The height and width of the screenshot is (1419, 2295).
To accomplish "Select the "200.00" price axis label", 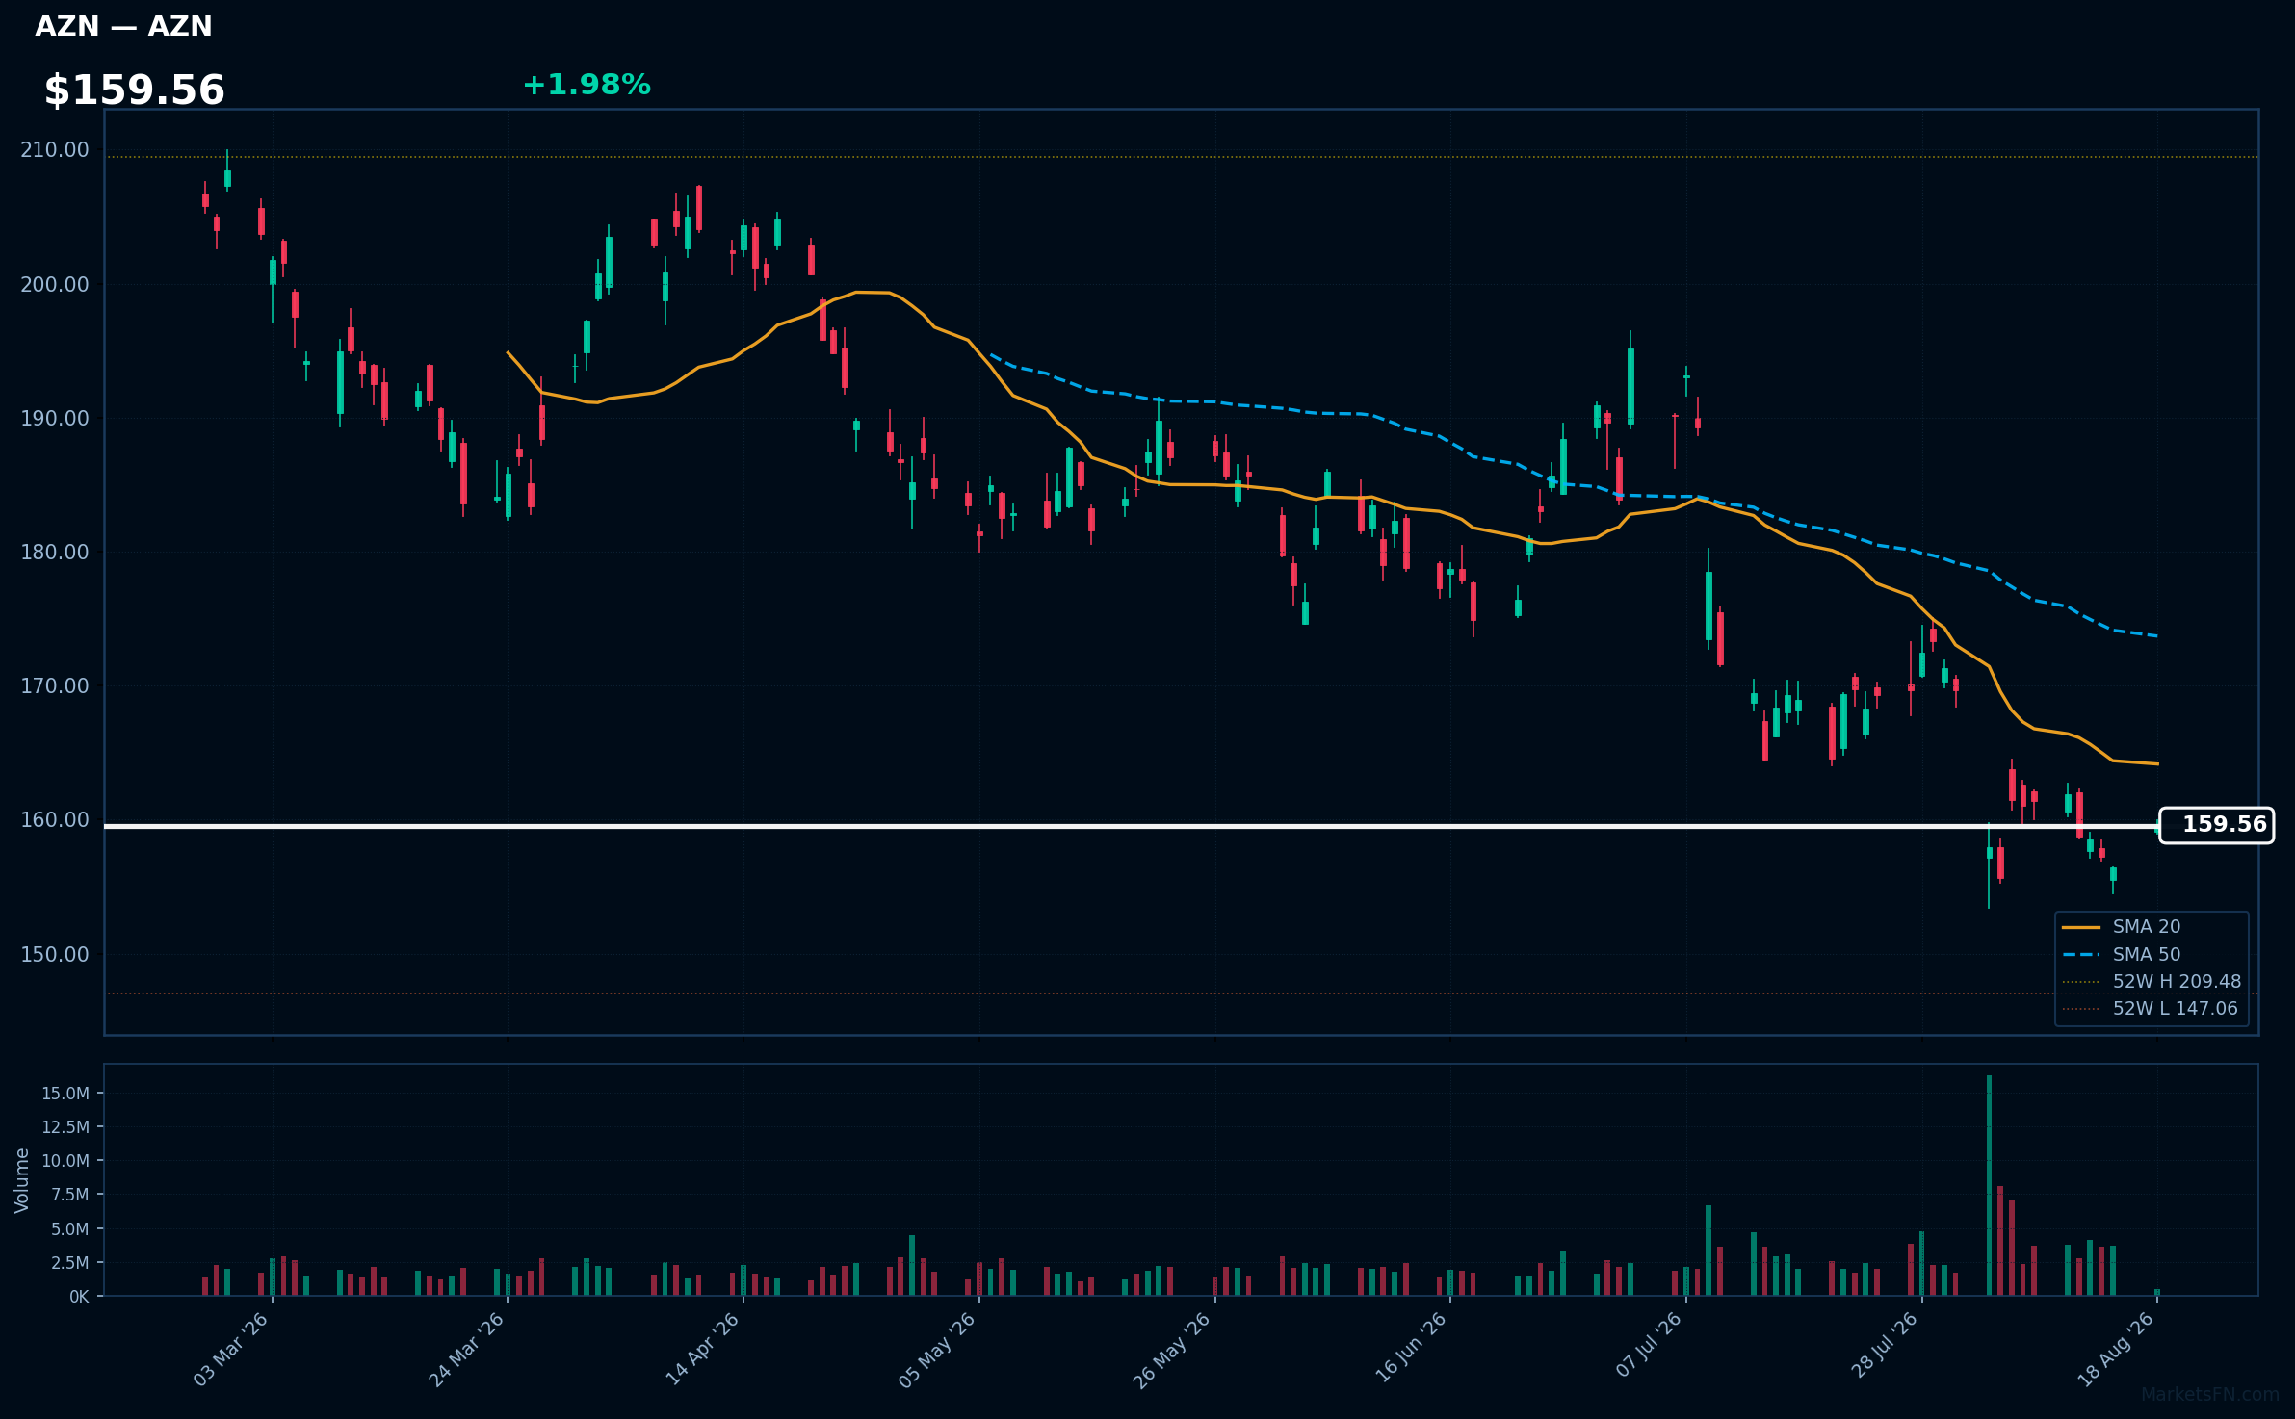I will (55, 284).
